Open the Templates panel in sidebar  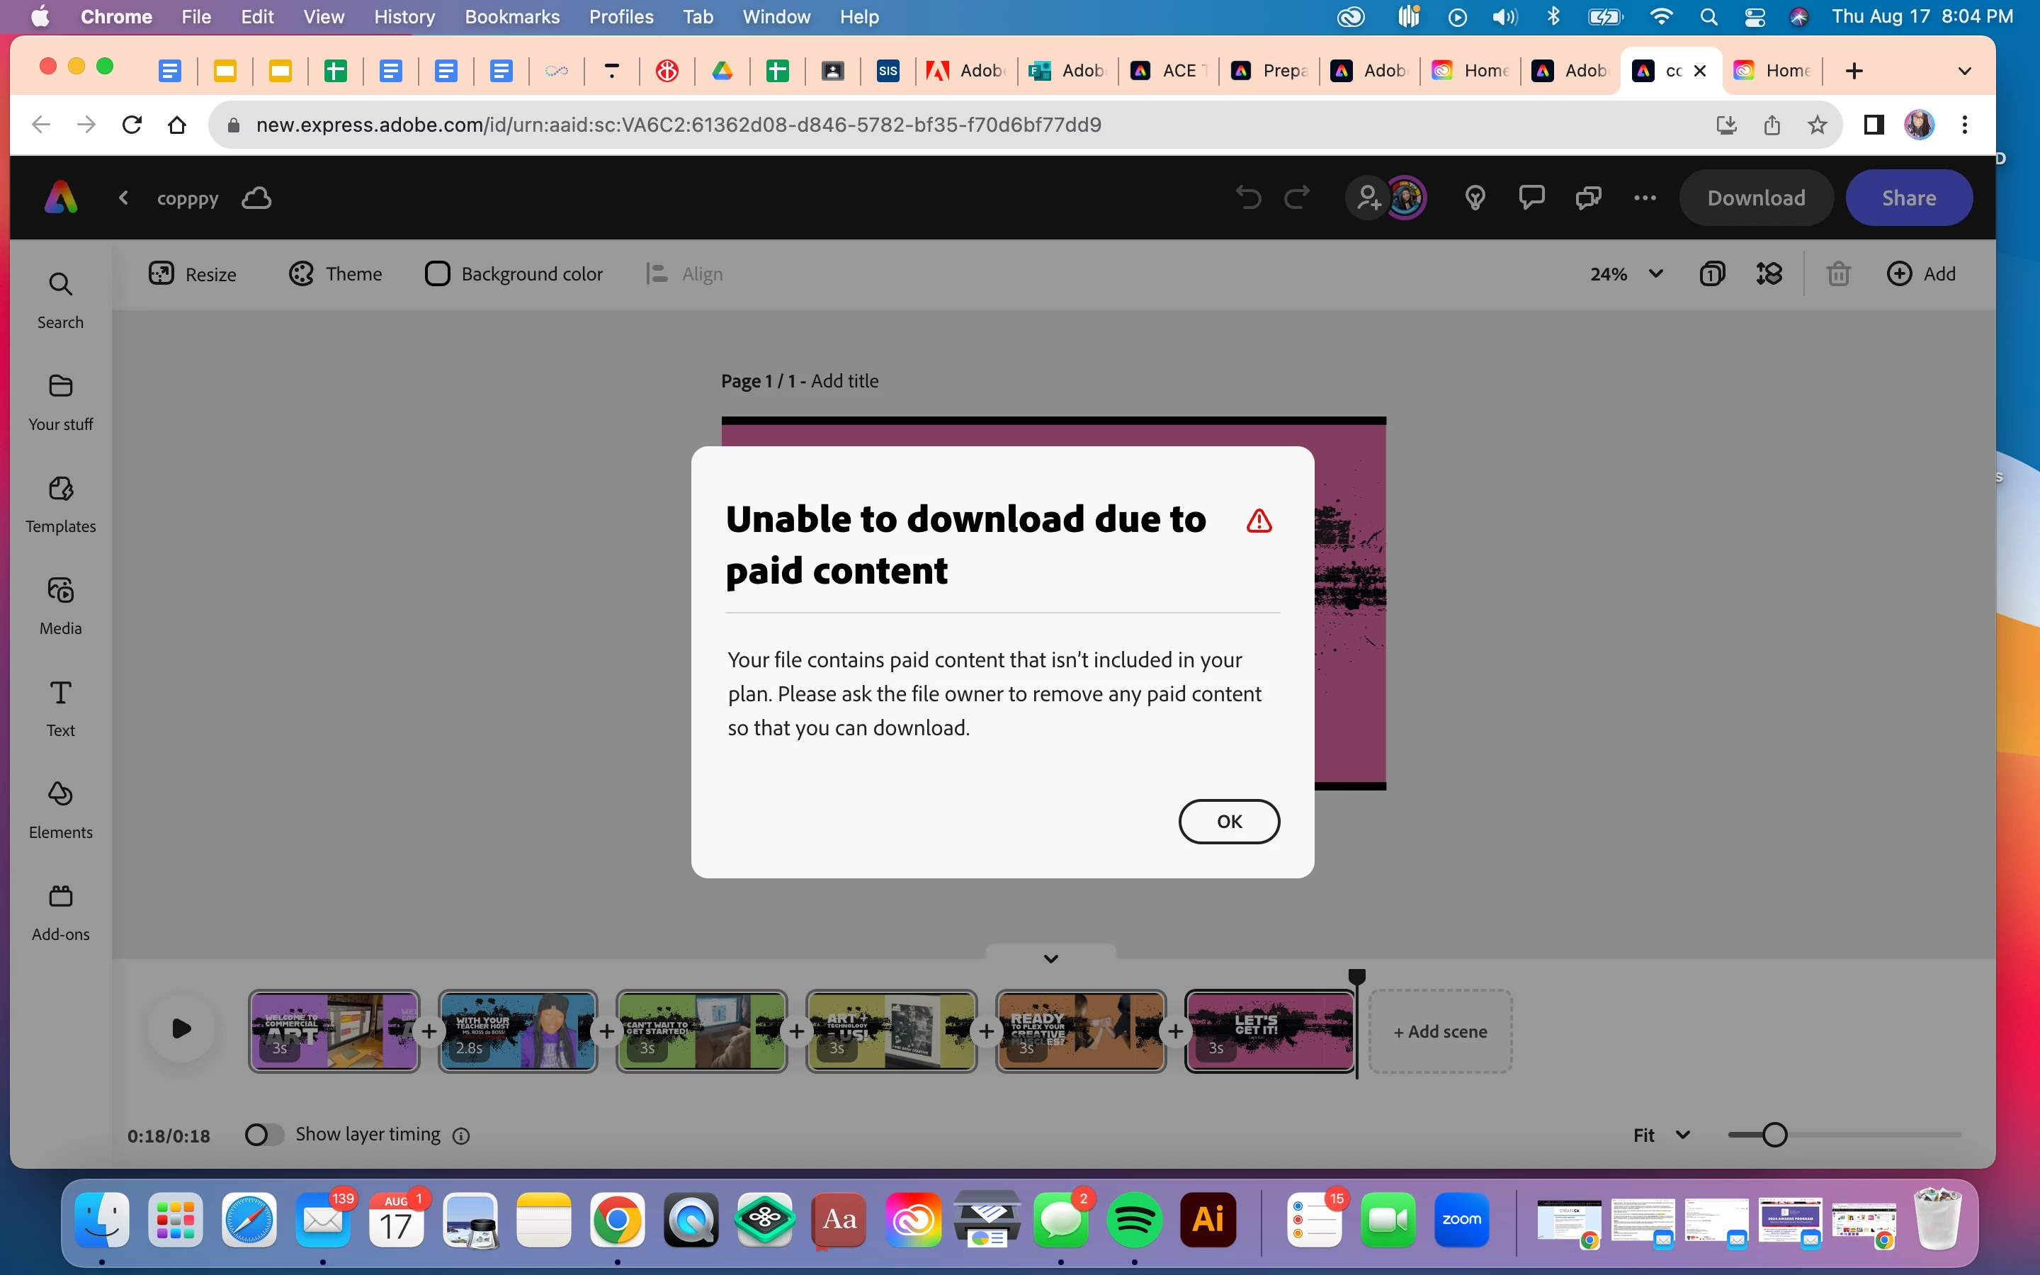coord(61,504)
